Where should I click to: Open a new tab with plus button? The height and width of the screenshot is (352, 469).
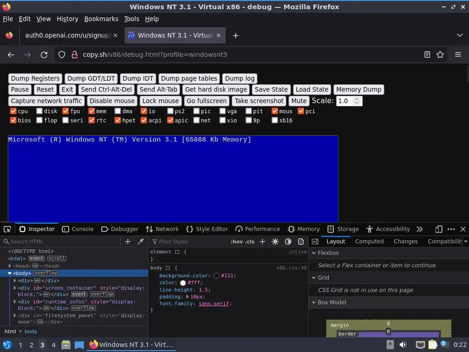pos(236,36)
